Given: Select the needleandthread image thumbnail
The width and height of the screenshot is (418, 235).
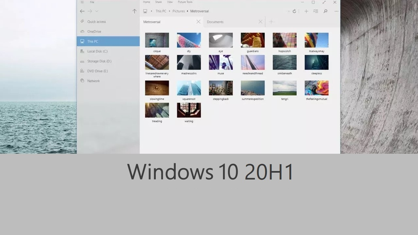Looking at the screenshot, I should click(x=253, y=62).
